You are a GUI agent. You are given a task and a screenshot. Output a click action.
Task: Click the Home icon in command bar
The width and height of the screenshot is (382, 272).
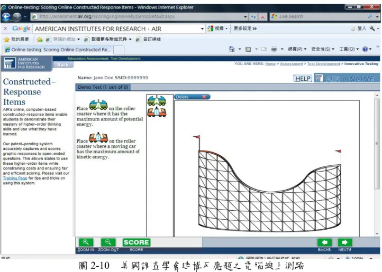[232, 49]
